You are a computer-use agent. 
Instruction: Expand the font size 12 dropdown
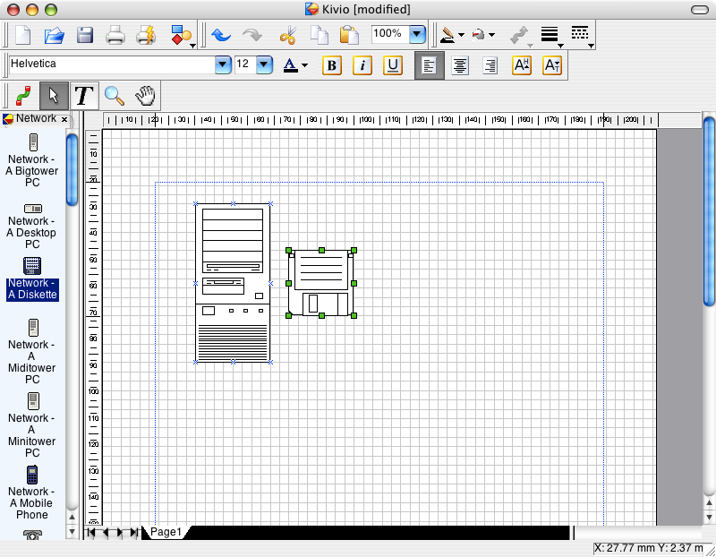[x=264, y=65]
